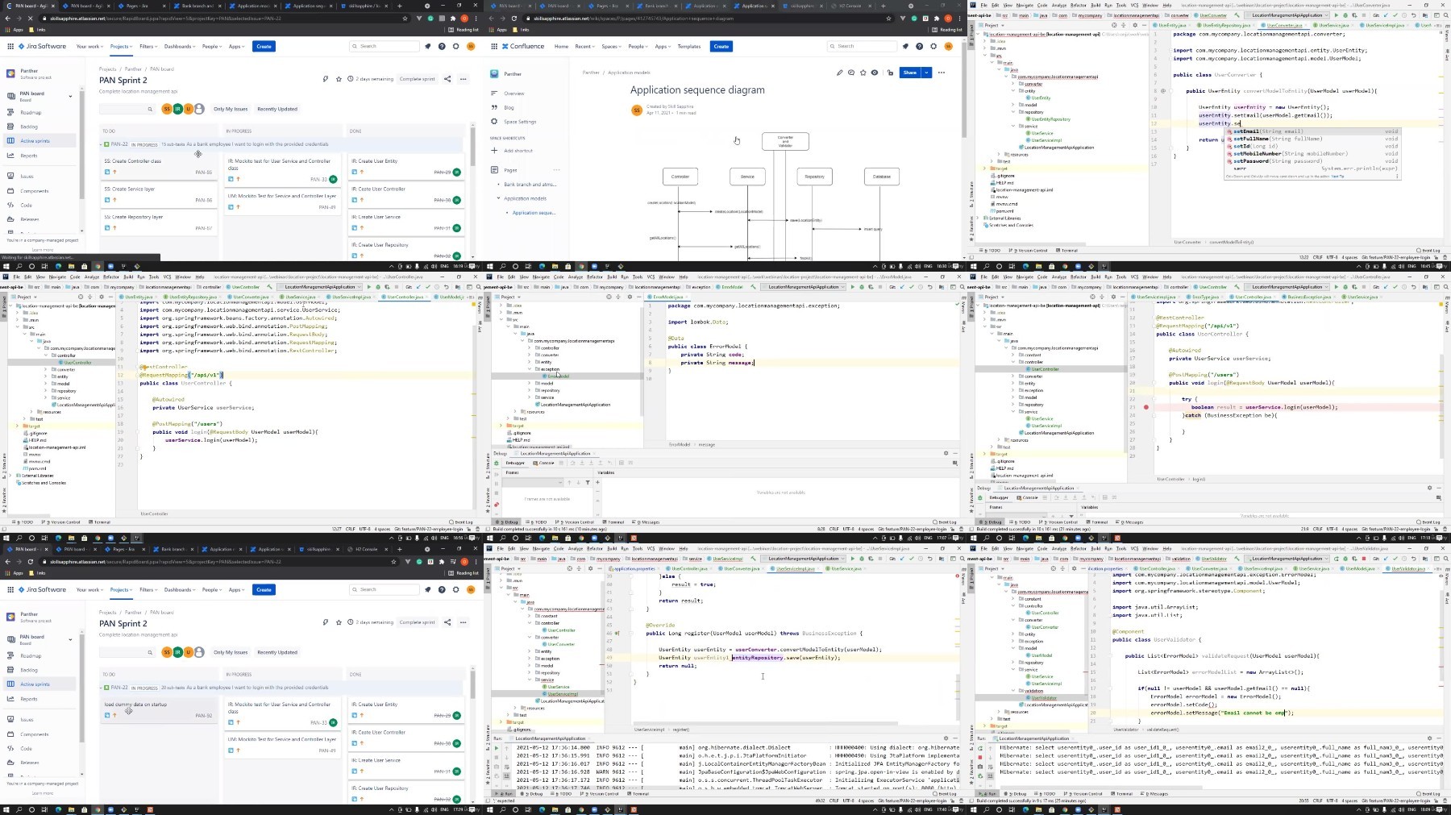Reload the Confluence browser page
Screen dimensions: 1451x815
tap(514, 18)
